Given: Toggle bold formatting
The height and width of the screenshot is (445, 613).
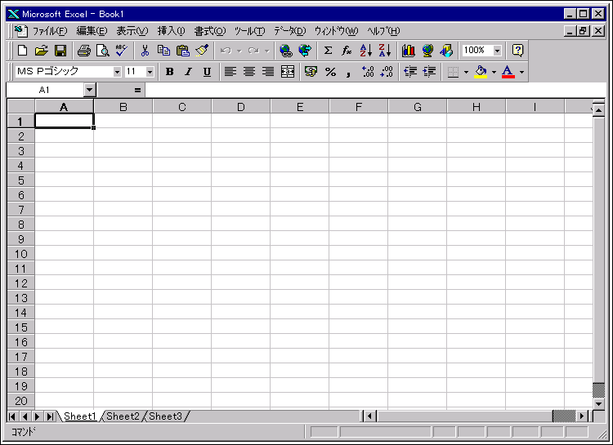Looking at the screenshot, I should 170,72.
